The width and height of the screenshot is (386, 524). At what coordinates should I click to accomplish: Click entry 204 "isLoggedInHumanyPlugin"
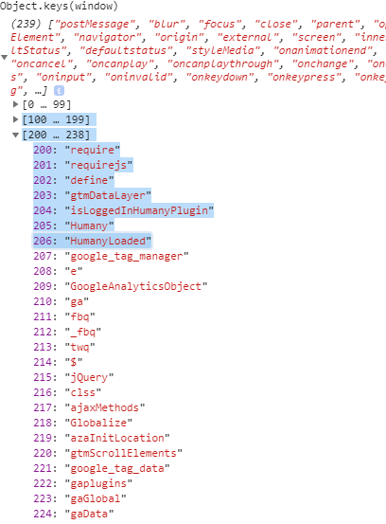coord(123,210)
